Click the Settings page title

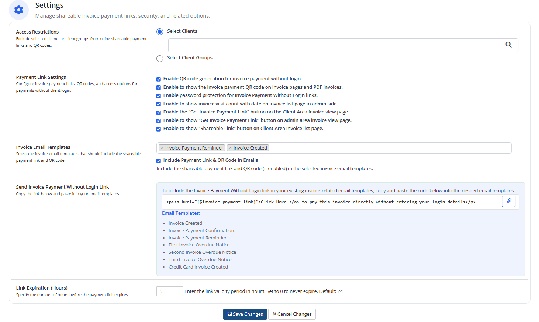49,5
